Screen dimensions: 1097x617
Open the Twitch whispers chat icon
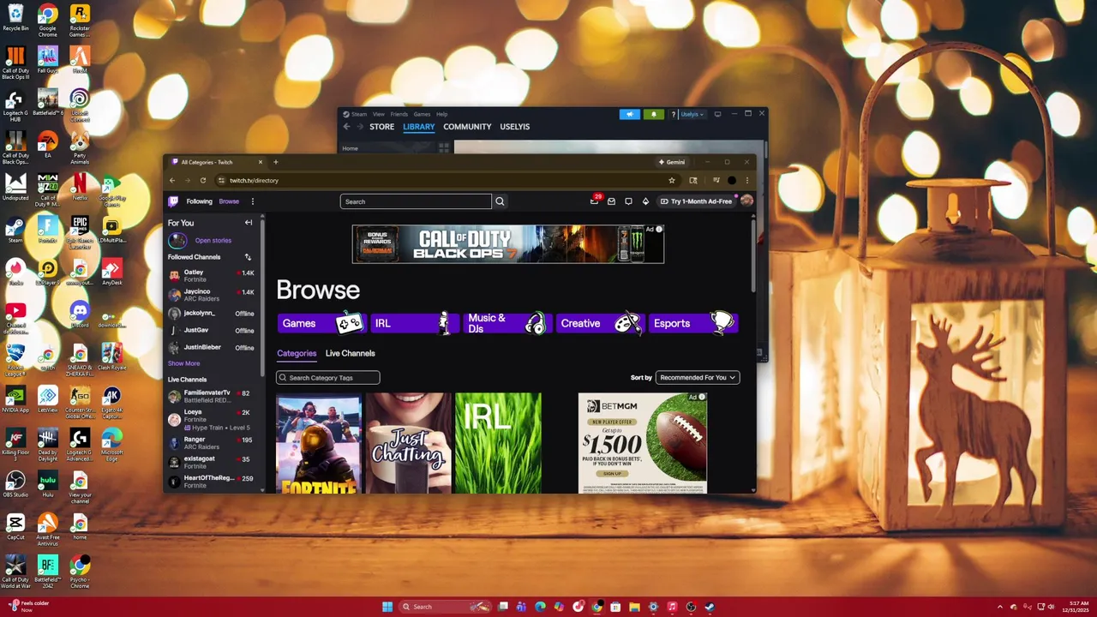pos(628,201)
